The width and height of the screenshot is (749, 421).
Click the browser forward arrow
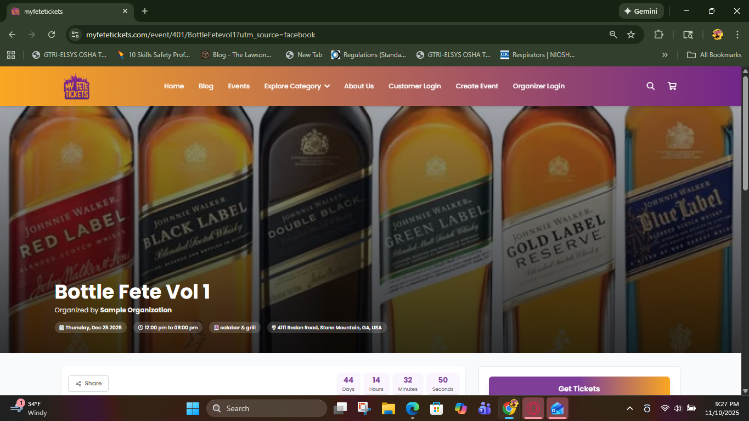(32, 35)
